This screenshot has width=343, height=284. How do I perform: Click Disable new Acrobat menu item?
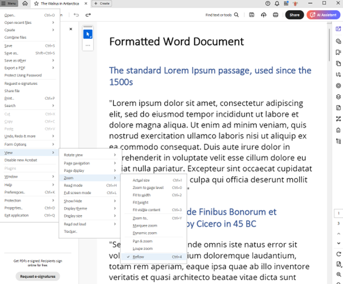[29, 160]
